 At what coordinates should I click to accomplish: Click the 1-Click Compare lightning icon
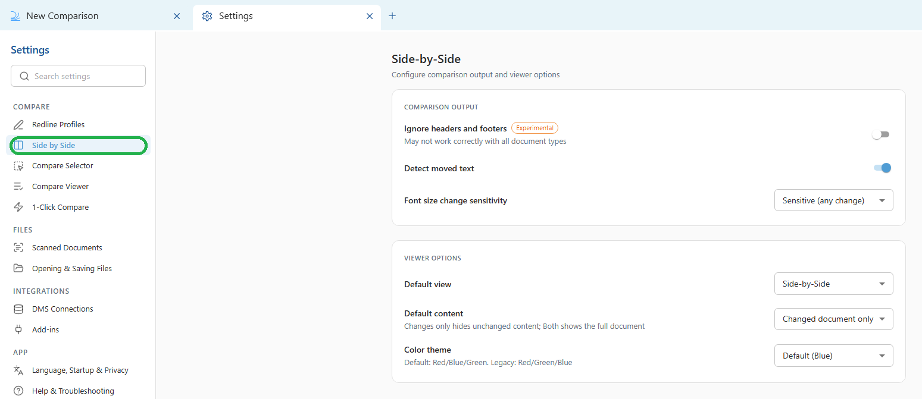click(x=19, y=208)
